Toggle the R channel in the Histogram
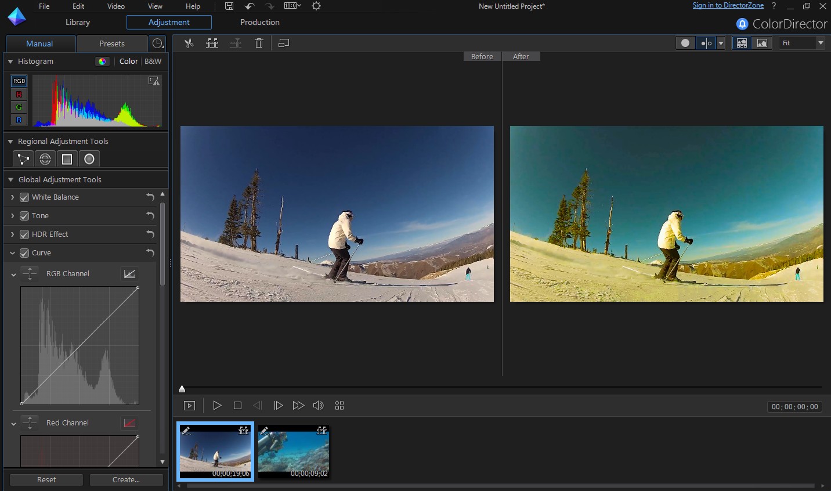The width and height of the screenshot is (831, 491). [x=19, y=94]
